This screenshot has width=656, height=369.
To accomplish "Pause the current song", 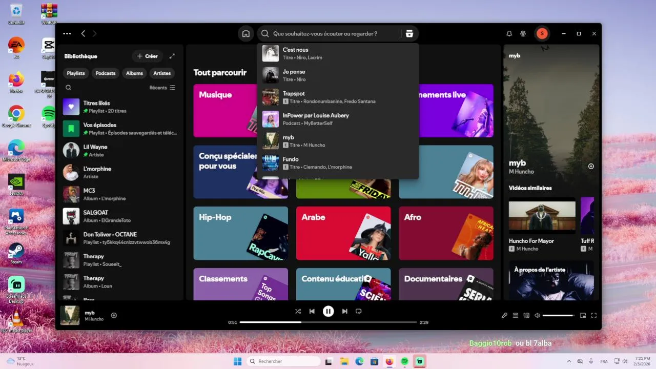I will point(328,311).
